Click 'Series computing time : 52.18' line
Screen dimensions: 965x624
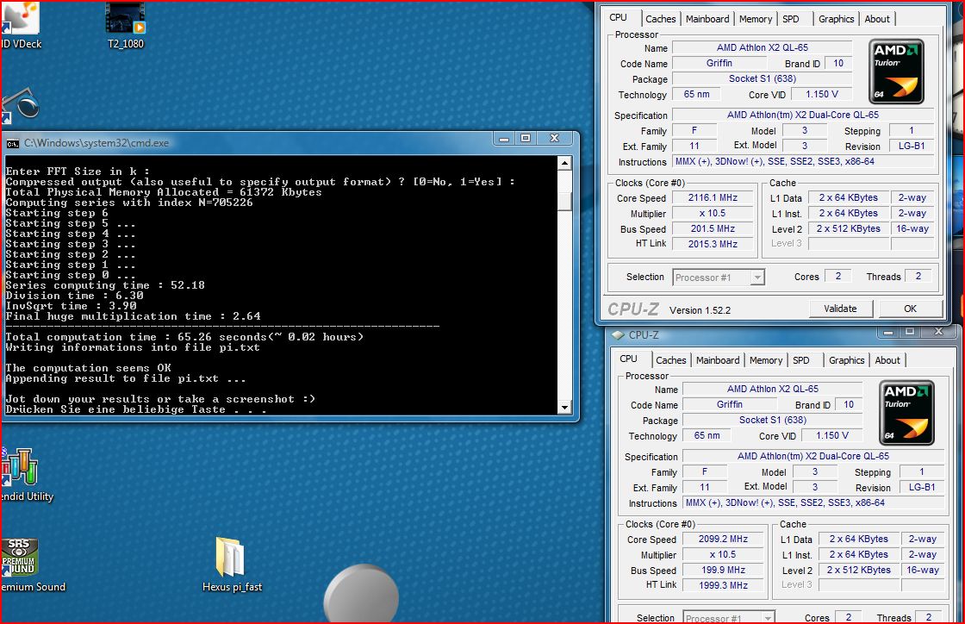point(105,285)
